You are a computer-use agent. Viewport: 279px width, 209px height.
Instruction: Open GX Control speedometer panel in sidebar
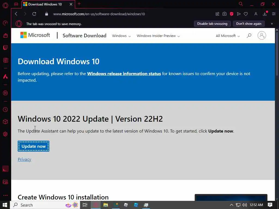(5, 23)
